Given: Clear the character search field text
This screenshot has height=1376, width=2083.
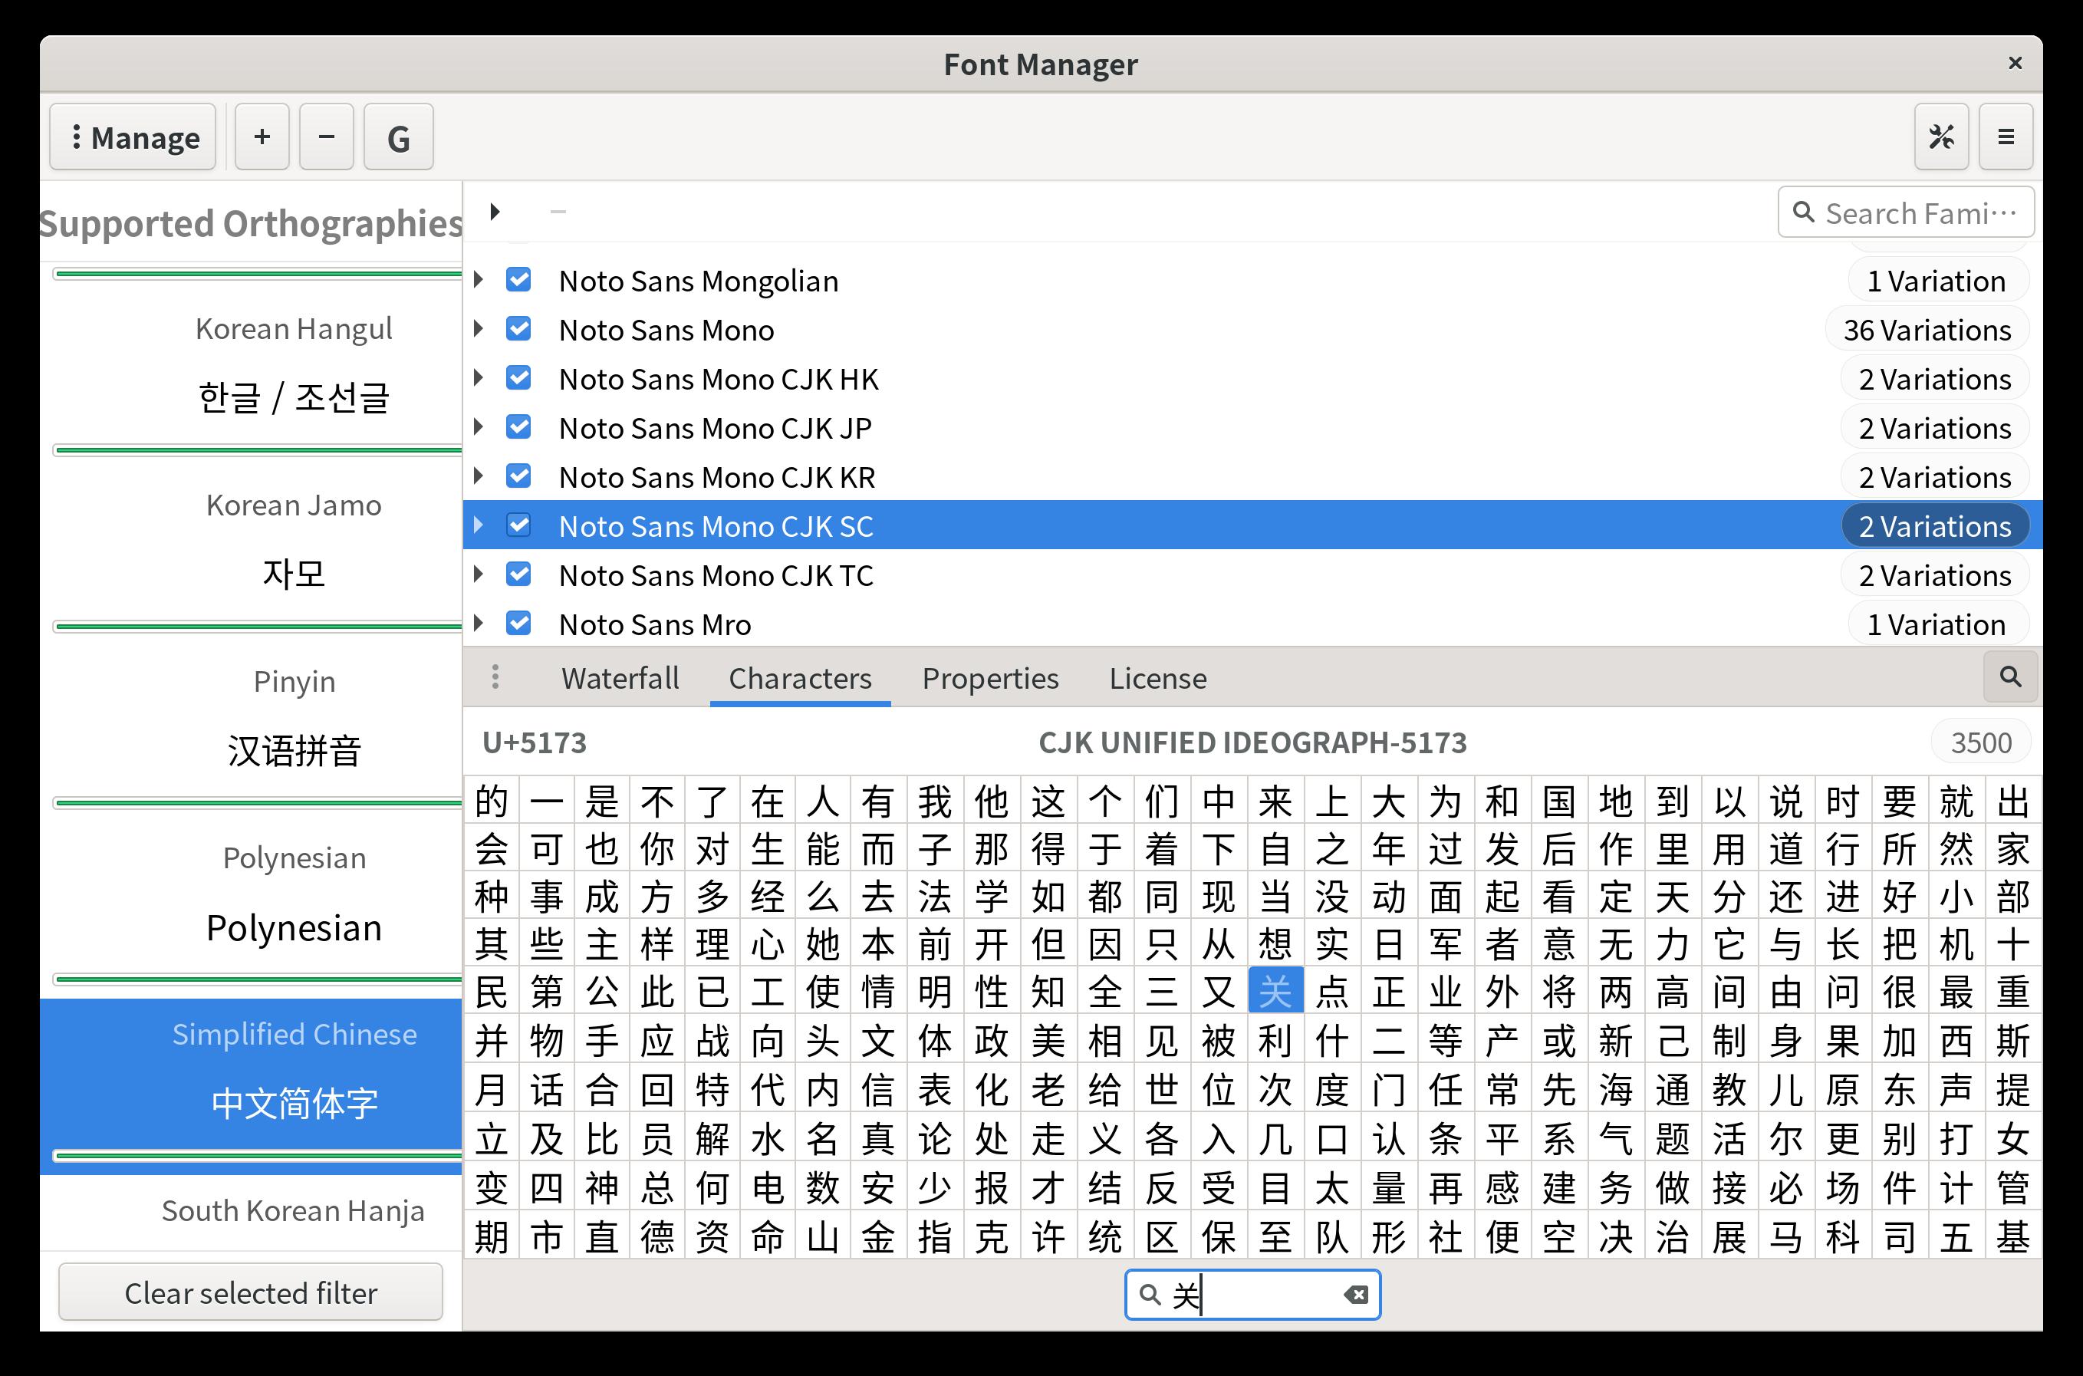Looking at the screenshot, I should click(x=1356, y=1295).
